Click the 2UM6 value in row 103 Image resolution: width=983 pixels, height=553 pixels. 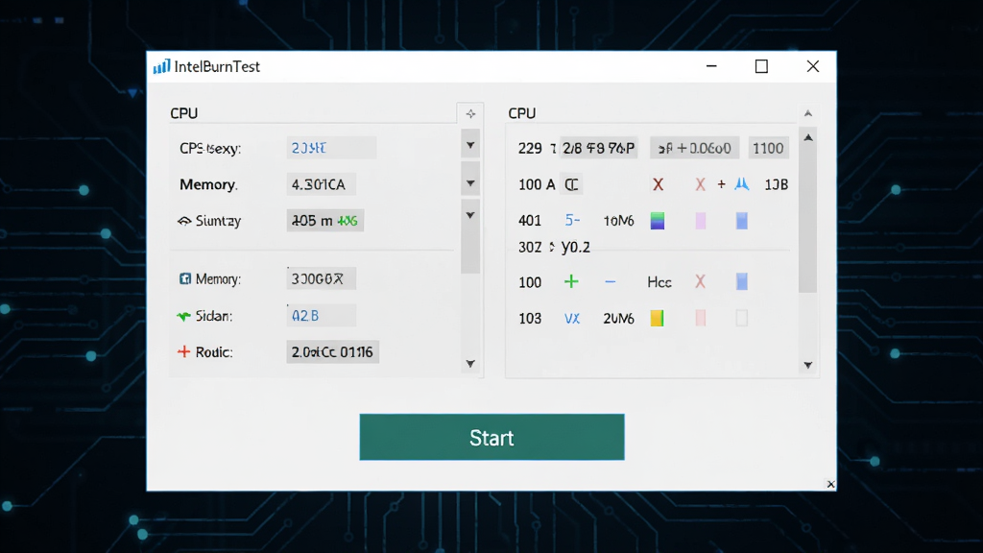click(619, 319)
